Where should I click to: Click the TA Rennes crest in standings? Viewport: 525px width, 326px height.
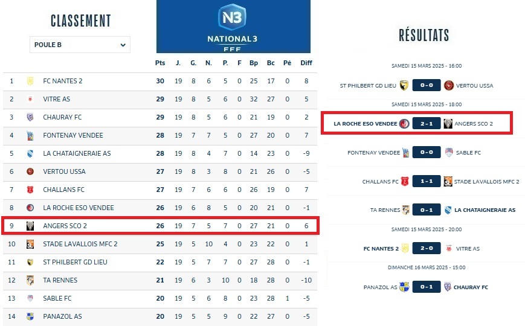[30, 280]
